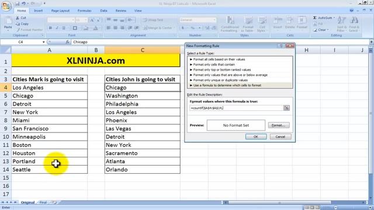
Task: Click the Cut scissors command
Action: click(21, 18)
